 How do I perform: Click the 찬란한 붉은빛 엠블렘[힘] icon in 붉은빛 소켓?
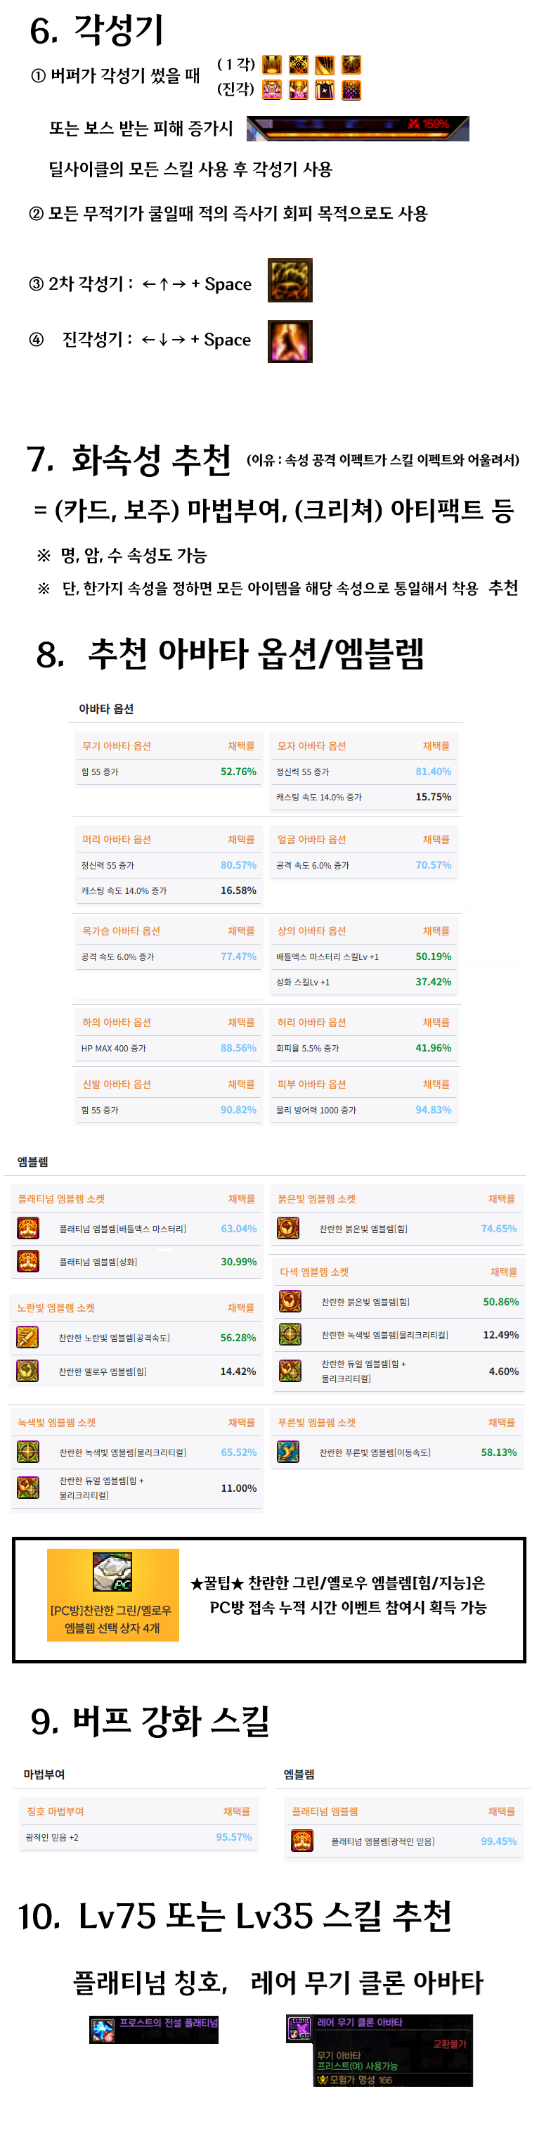pyautogui.click(x=288, y=1227)
